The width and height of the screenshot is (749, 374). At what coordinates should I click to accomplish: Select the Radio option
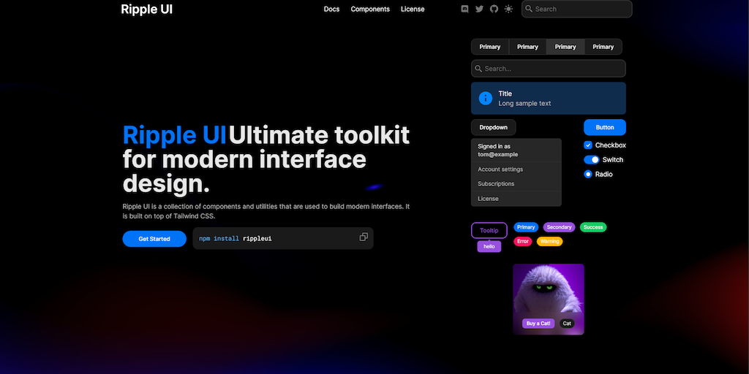[588, 174]
